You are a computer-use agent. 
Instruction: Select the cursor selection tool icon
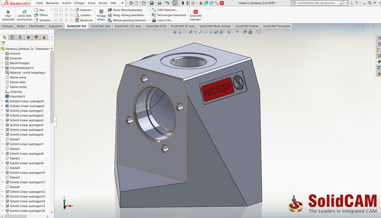pos(175,3)
